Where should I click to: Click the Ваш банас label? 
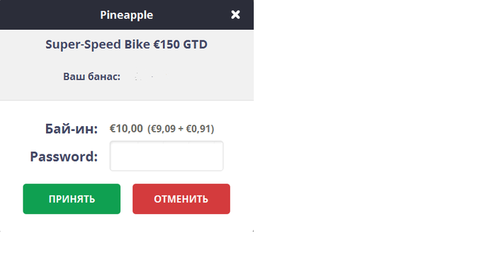coord(91,76)
